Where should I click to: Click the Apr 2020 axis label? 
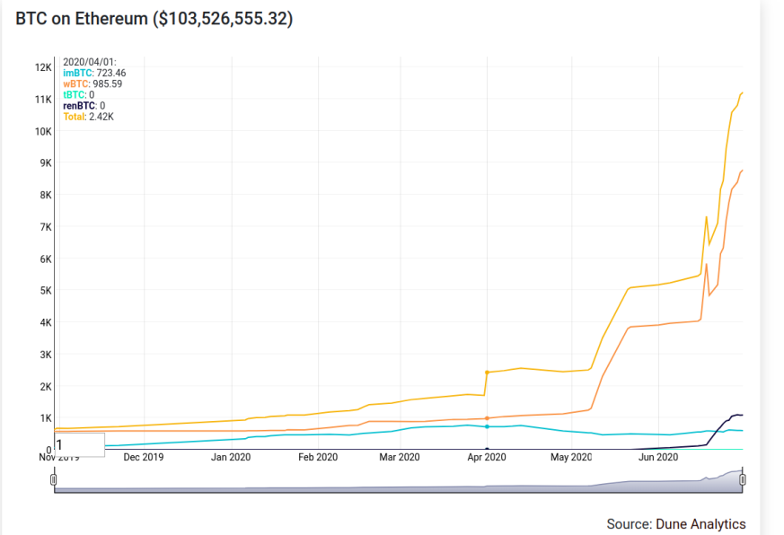(x=487, y=457)
